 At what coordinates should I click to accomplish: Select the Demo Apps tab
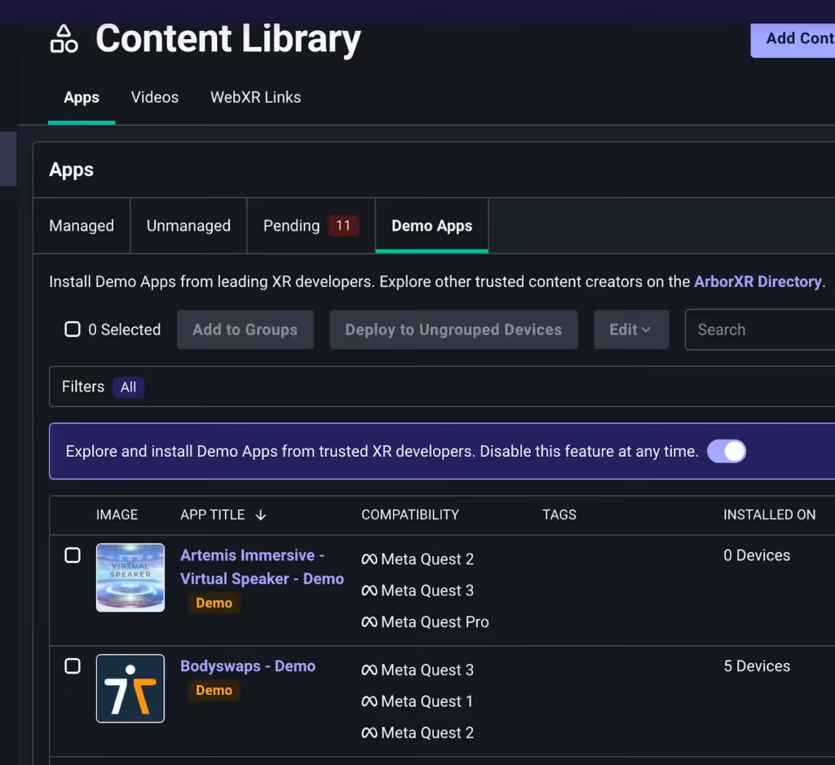coord(432,226)
